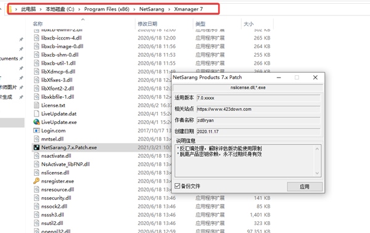Click the libXdmcp-6.dll file icon

[x=36, y=72]
